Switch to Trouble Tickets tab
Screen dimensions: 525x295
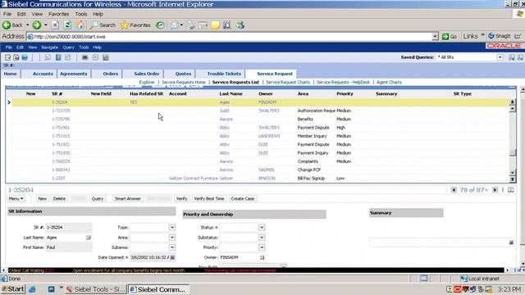tap(224, 74)
